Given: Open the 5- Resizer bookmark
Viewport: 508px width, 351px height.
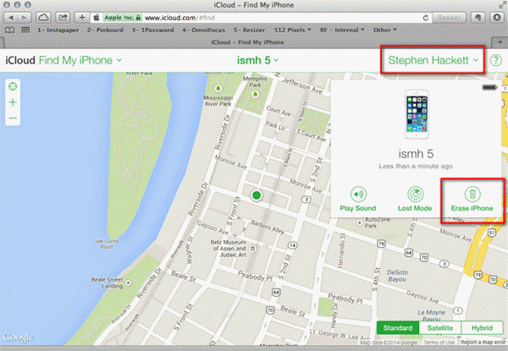Looking at the screenshot, I should (x=249, y=30).
